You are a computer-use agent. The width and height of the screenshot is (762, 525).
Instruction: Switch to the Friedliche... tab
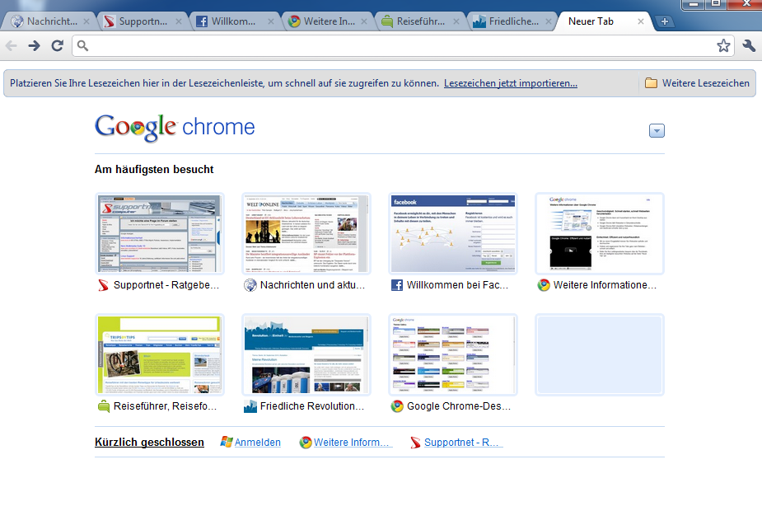point(514,21)
